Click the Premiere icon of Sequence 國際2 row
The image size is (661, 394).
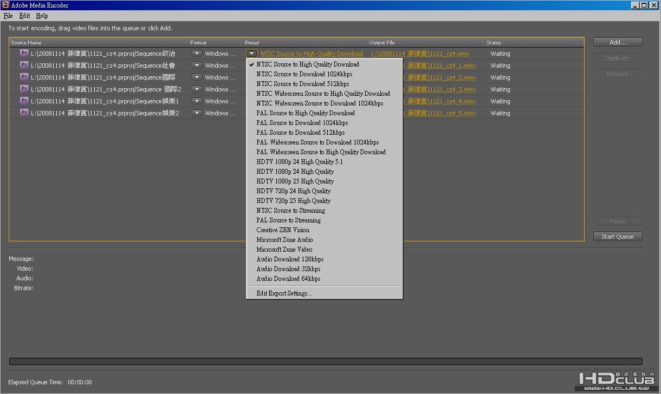point(24,89)
